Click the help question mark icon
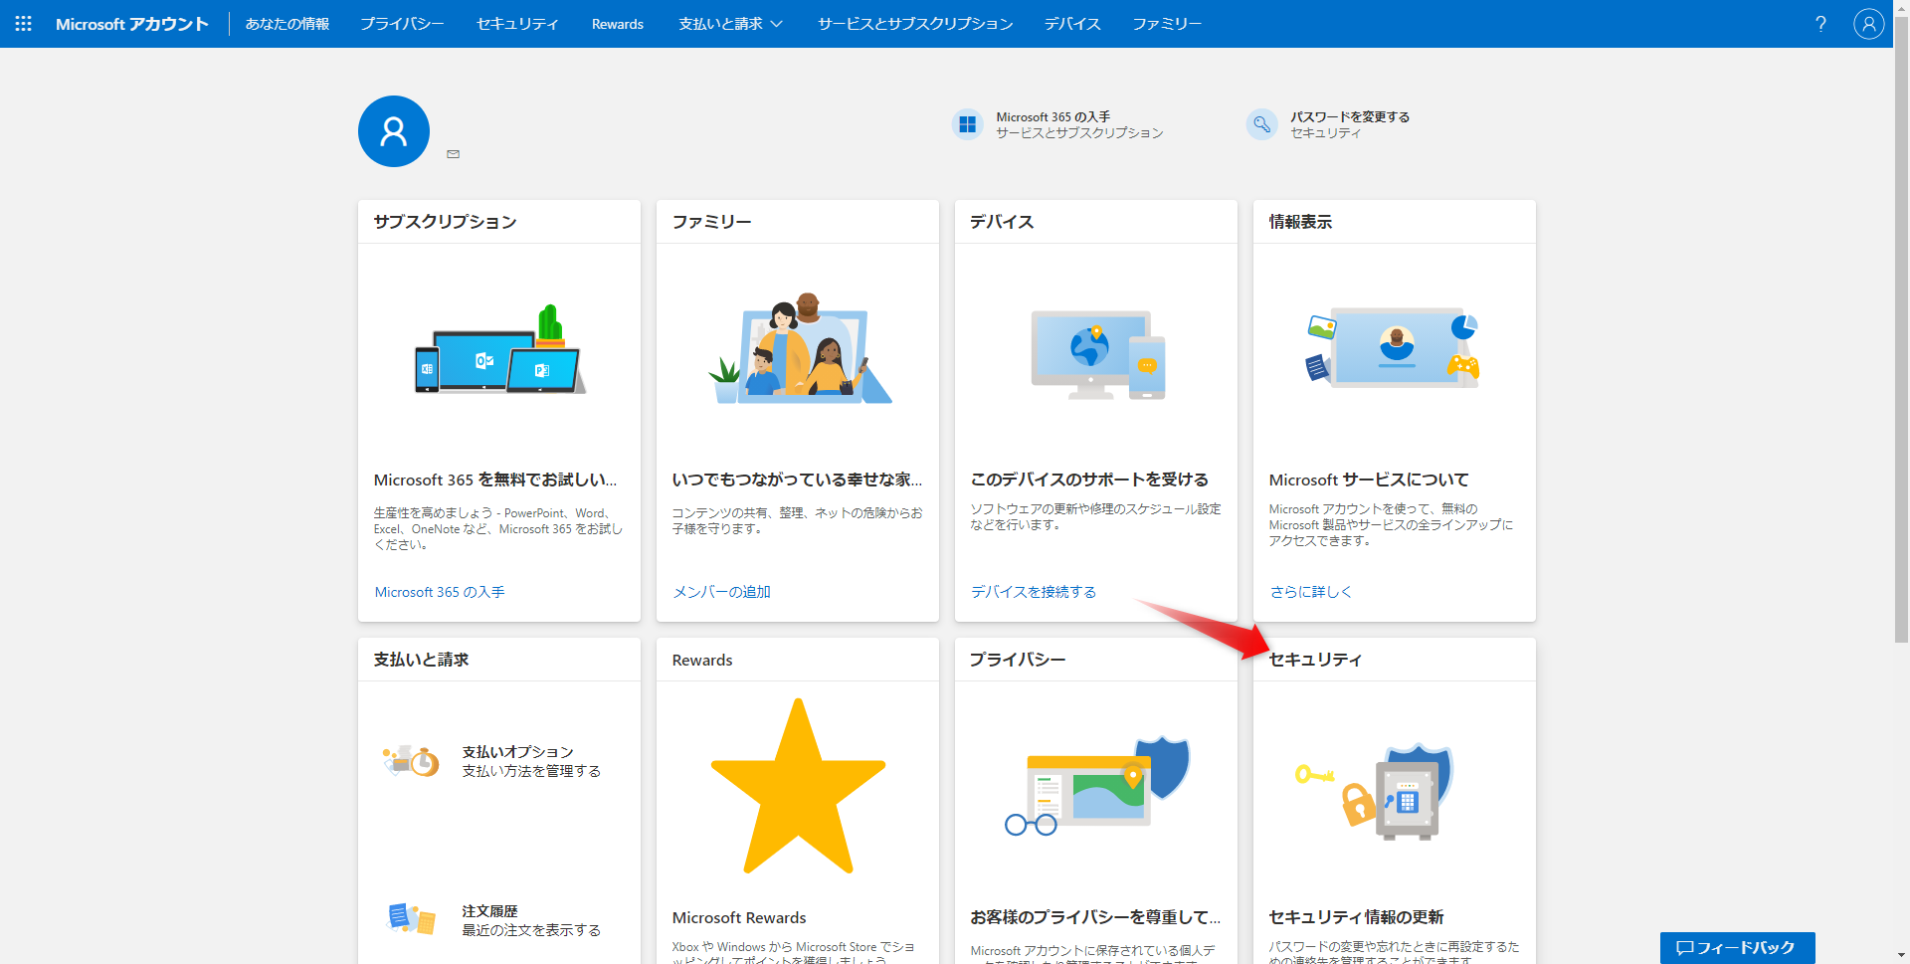 coord(1820,24)
